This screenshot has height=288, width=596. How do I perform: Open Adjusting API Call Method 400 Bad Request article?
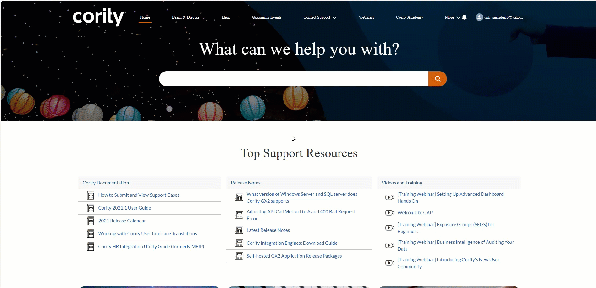click(x=301, y=215)
